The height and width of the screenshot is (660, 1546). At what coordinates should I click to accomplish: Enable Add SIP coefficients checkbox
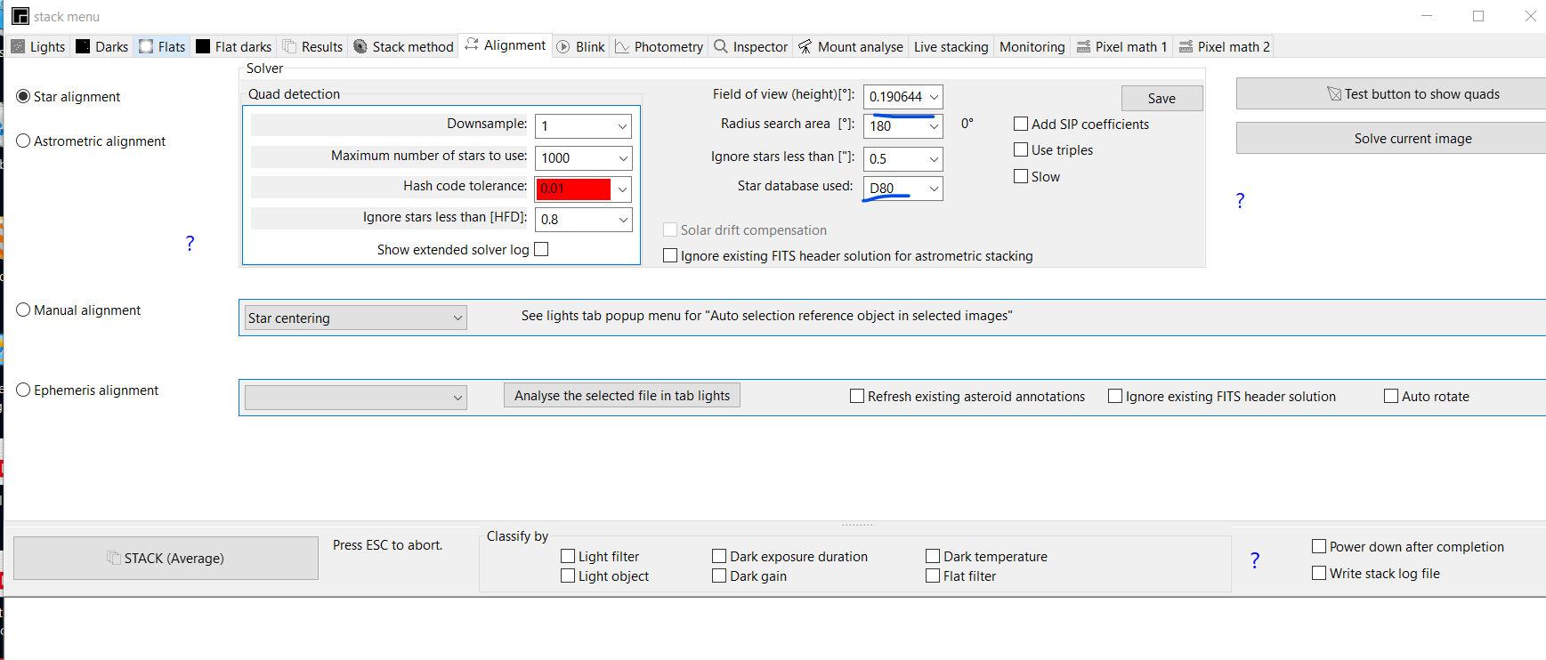coord(1021,124)
